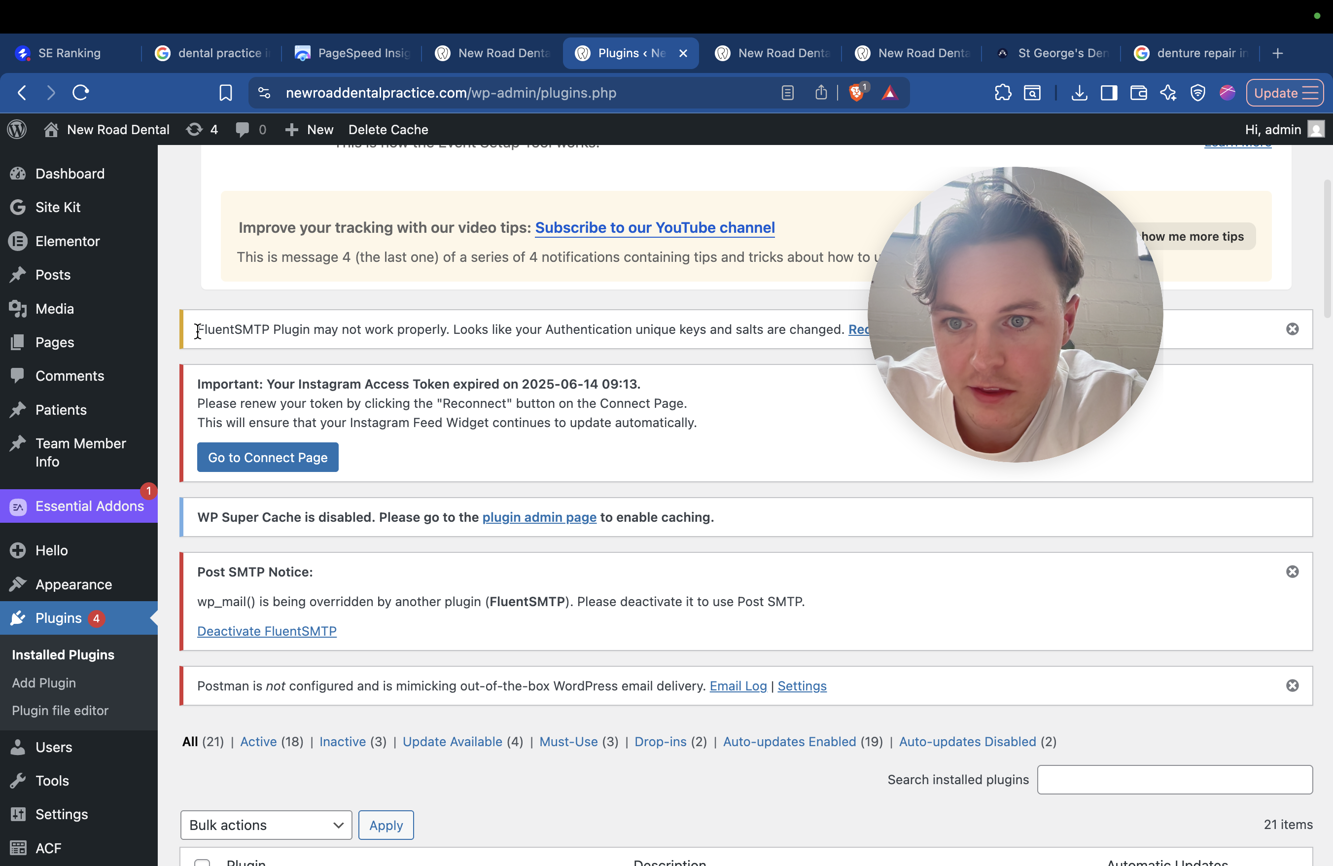Reload the page with refresh icon
The width and height of the screenshot is (1333, 866).
[81, 92]
